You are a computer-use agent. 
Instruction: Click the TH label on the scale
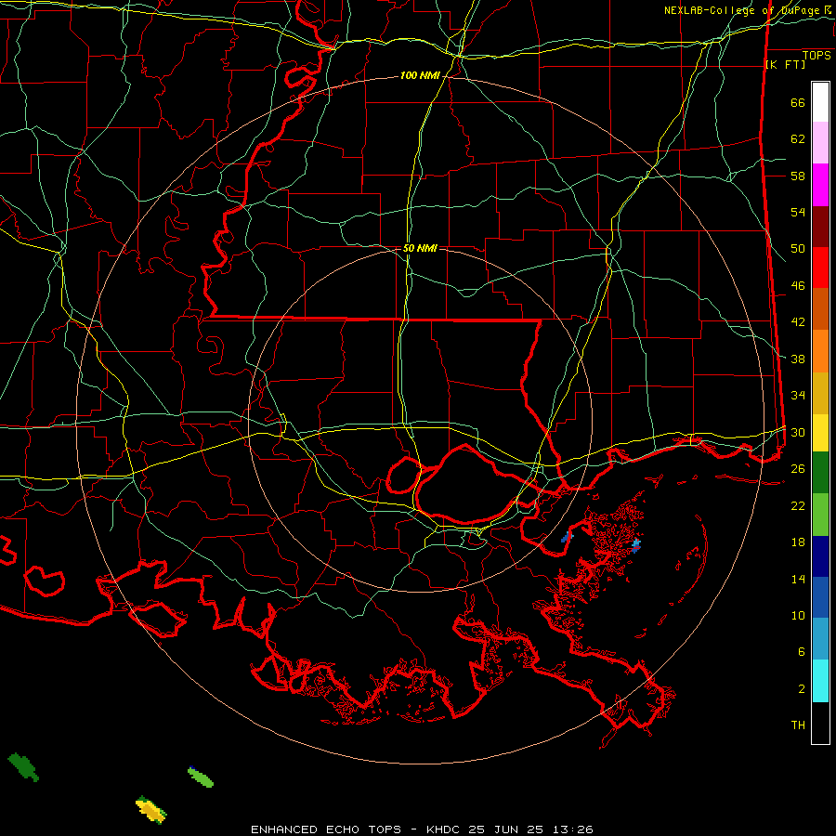(x=798, y=725)
